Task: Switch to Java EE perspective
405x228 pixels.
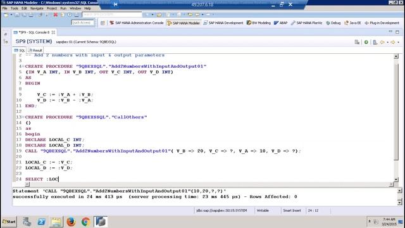Action: [352, 23]
